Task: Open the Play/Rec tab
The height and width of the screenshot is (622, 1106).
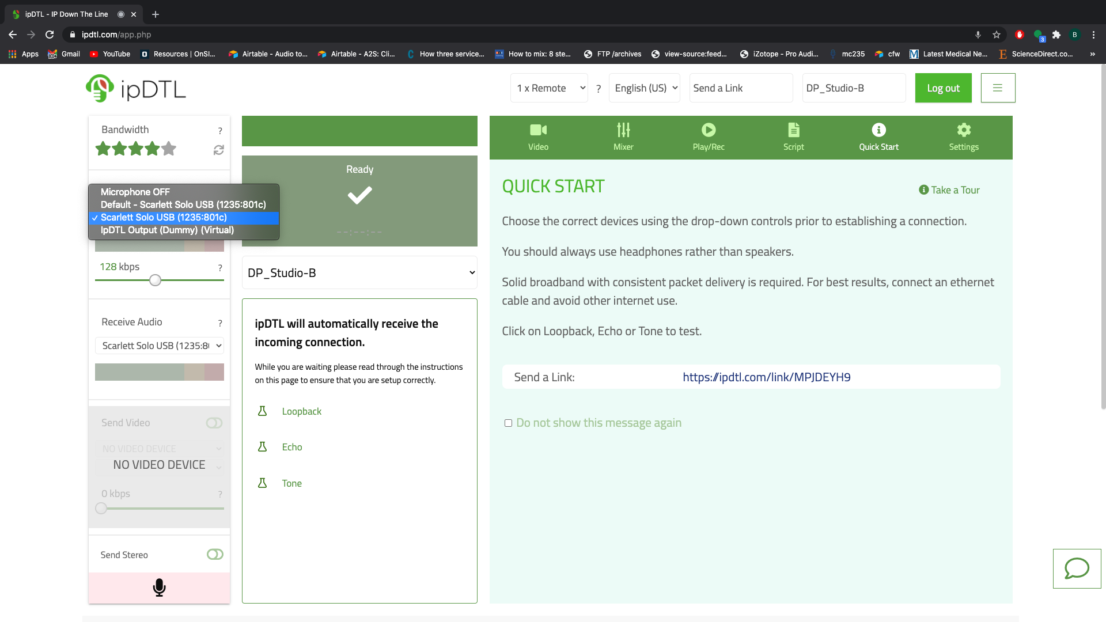Action: coord(709,138)
